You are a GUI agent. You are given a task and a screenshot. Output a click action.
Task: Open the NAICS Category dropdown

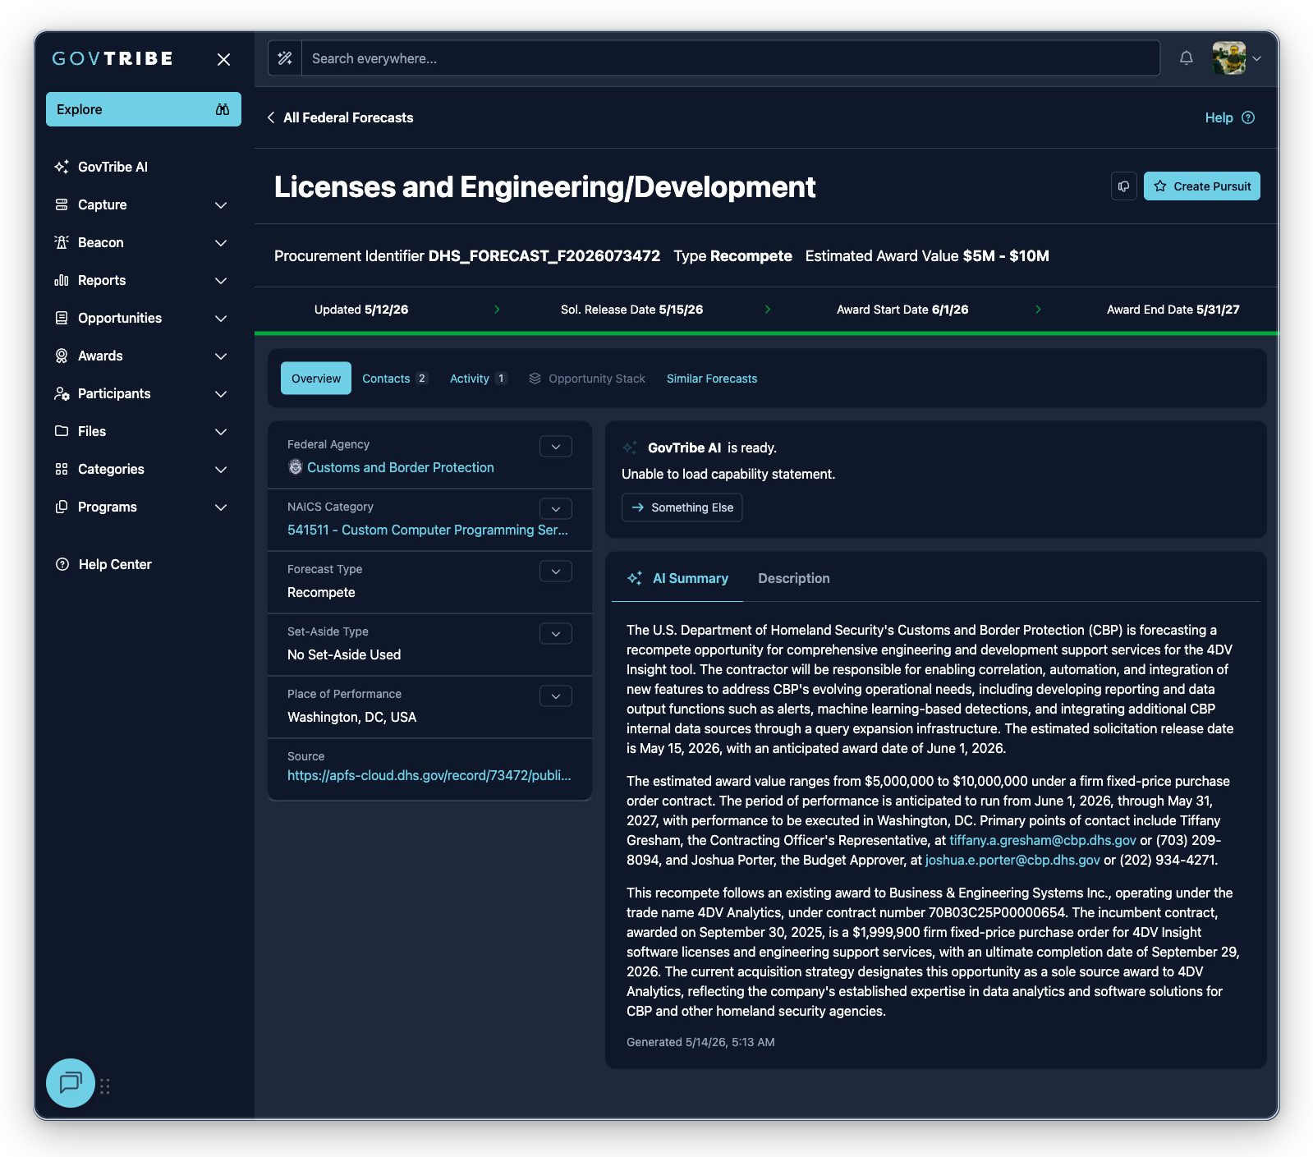(x=556, y=509)
